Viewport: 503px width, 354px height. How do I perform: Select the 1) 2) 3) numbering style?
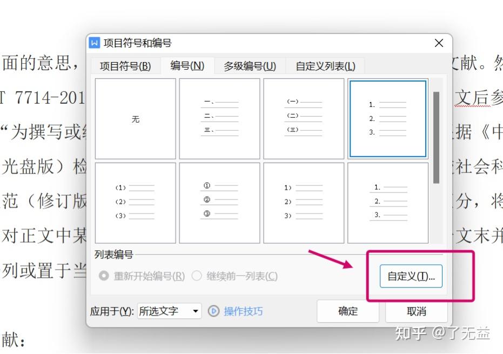[x=304, y=203]
